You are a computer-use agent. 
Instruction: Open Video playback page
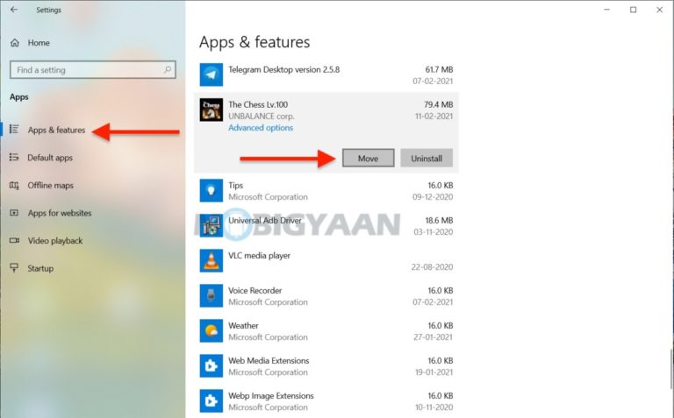tap(55, 241)
